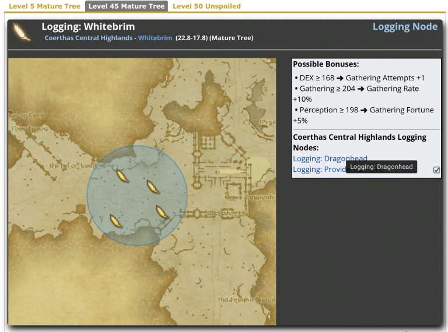Open the Coerthas Central Highlands link
This screenshot has height=332, width=448.
pyautogui.click(x=89, y=38)
